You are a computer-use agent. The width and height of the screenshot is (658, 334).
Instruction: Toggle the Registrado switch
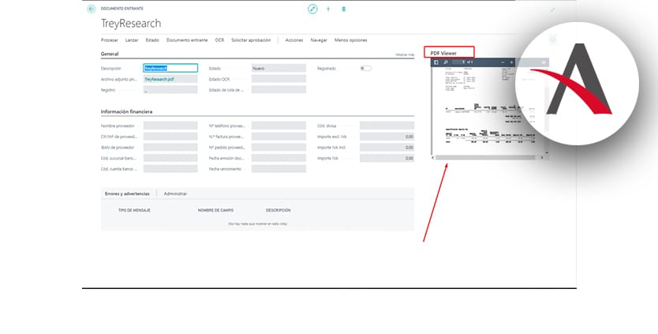point(365,68)
